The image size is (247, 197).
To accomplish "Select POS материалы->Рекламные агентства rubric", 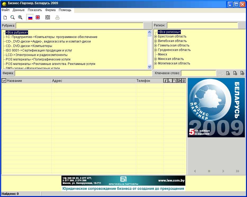I will (x=50, y=64).
